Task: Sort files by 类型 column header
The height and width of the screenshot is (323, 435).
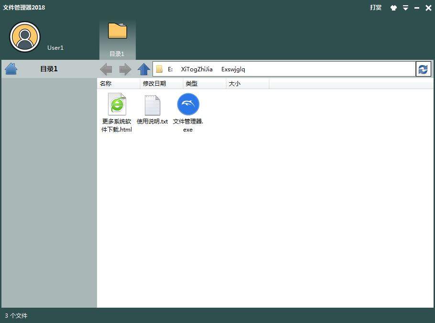Action: 192,84
